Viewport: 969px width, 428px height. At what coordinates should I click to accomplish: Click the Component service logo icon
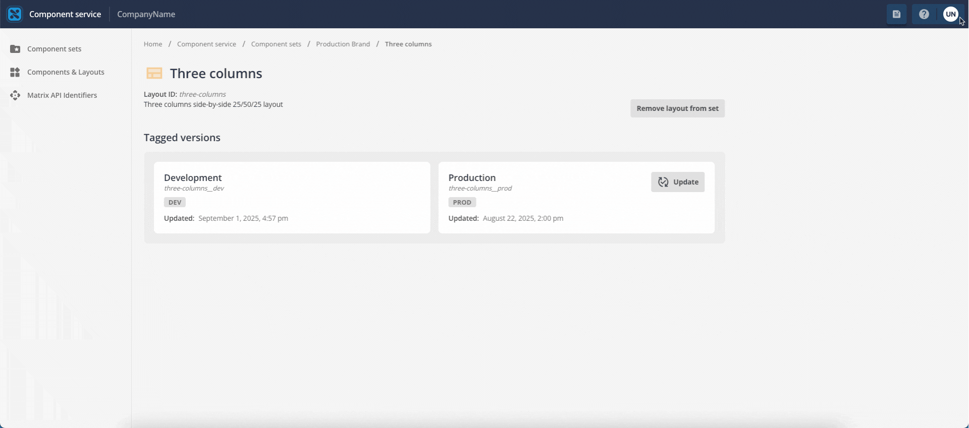tap(15, 14)
